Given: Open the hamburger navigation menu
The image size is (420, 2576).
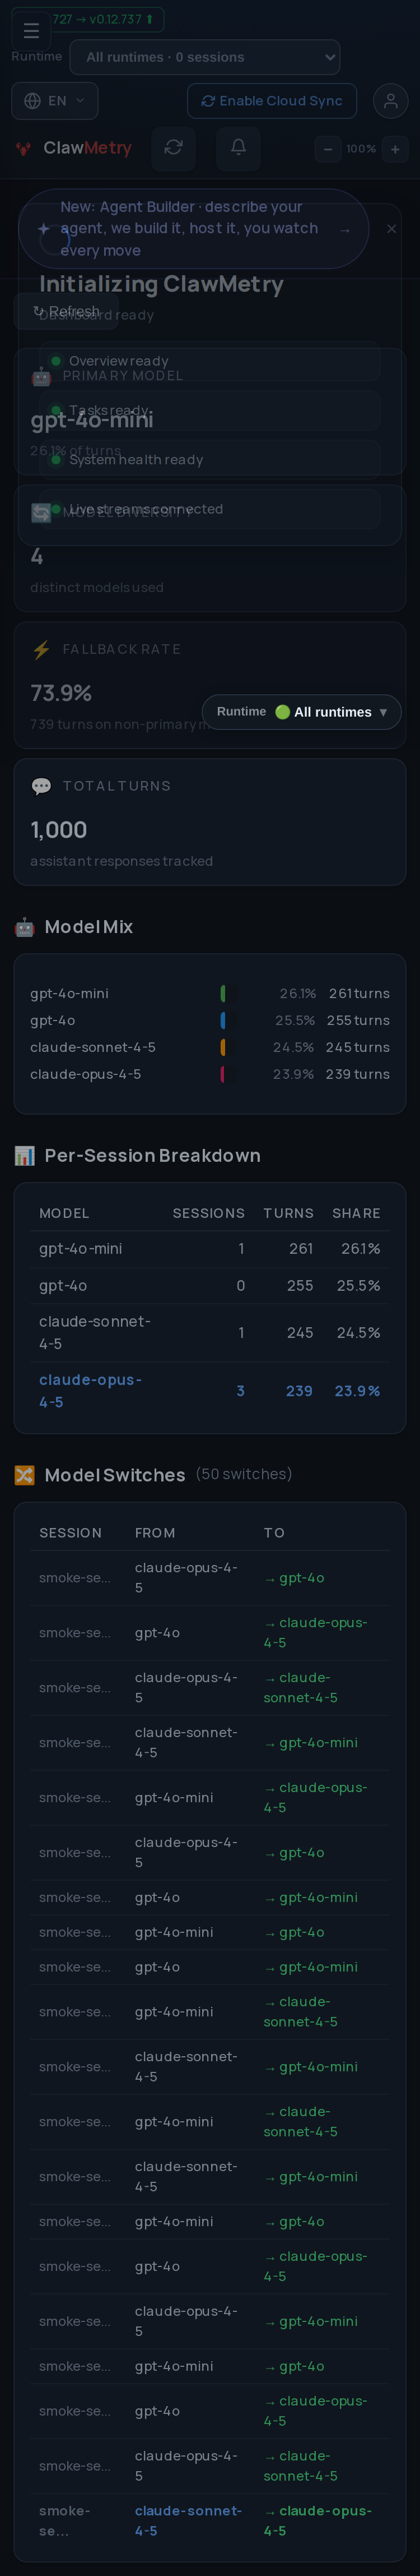Looking at the screenshot, I should point(31,31).
